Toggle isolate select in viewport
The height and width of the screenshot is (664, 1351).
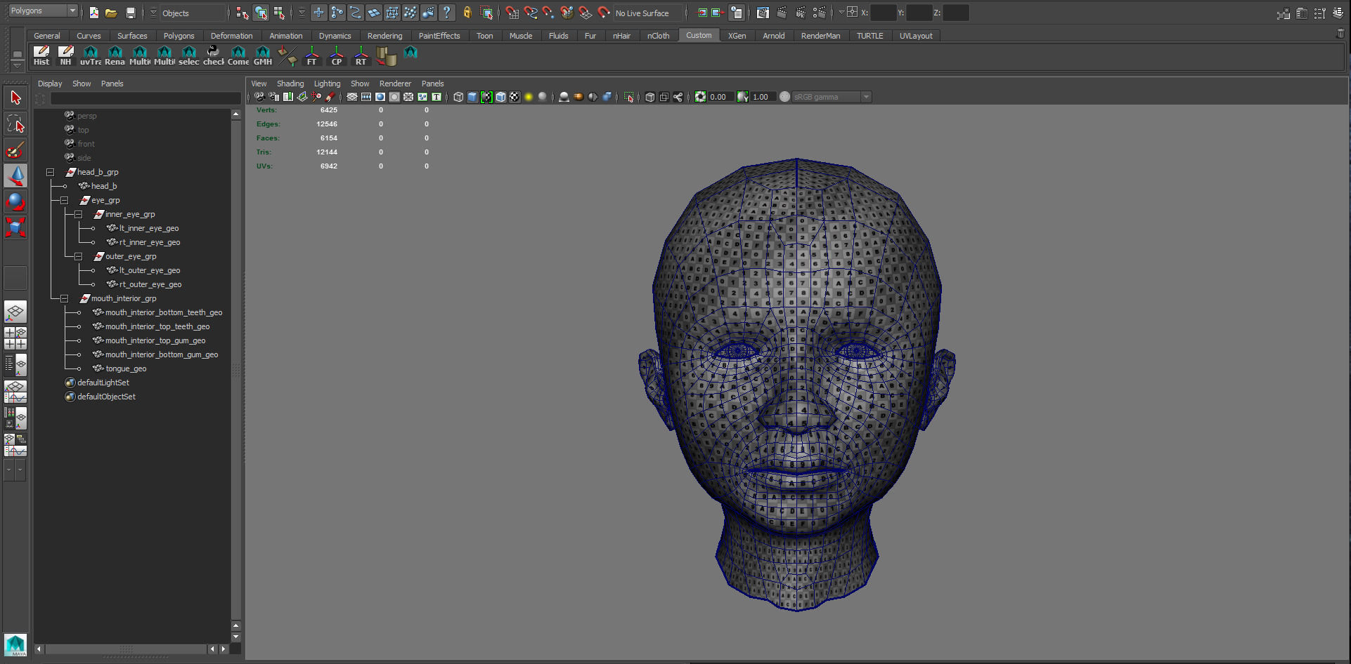(x=629, y=97)
